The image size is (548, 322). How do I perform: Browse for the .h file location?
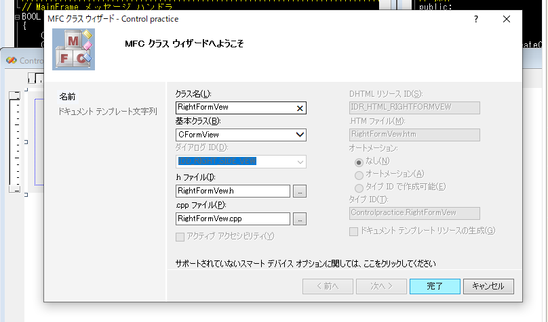point(300,191)
